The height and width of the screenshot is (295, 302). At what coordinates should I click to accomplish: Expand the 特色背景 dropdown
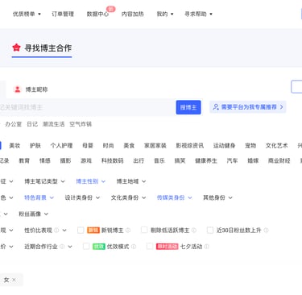[39, 197]
